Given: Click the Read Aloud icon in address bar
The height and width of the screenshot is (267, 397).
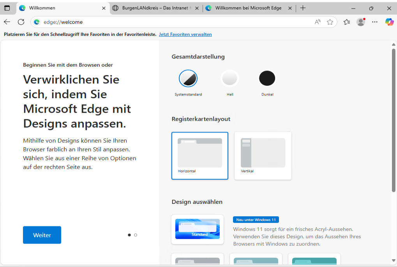Looking at the screenshot, I should 318,22.
